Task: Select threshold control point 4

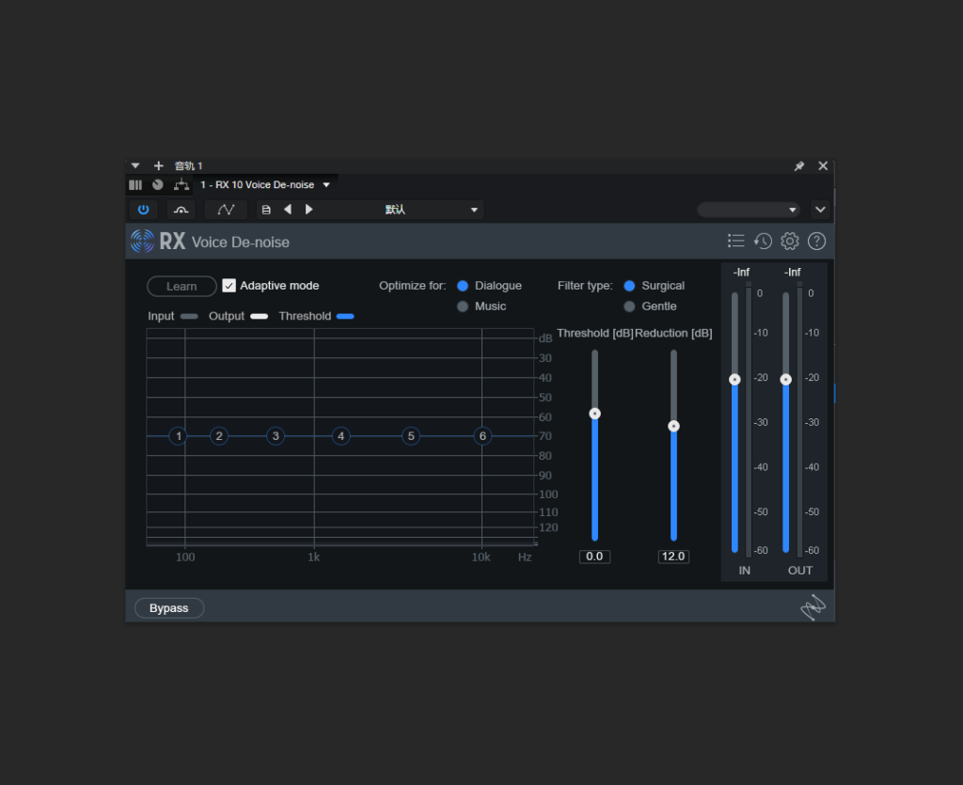Action: 340,436
